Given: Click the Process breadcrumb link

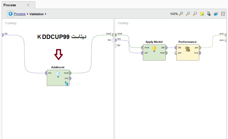Looking at the screenshot, I should click(x=20, y=14).
